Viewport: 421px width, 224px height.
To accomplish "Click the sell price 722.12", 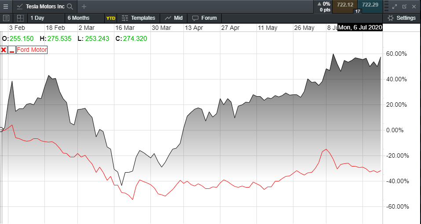I will [x=345, y=5].
